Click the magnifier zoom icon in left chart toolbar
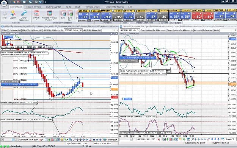The image size is (237, 148). click(74, 140)
